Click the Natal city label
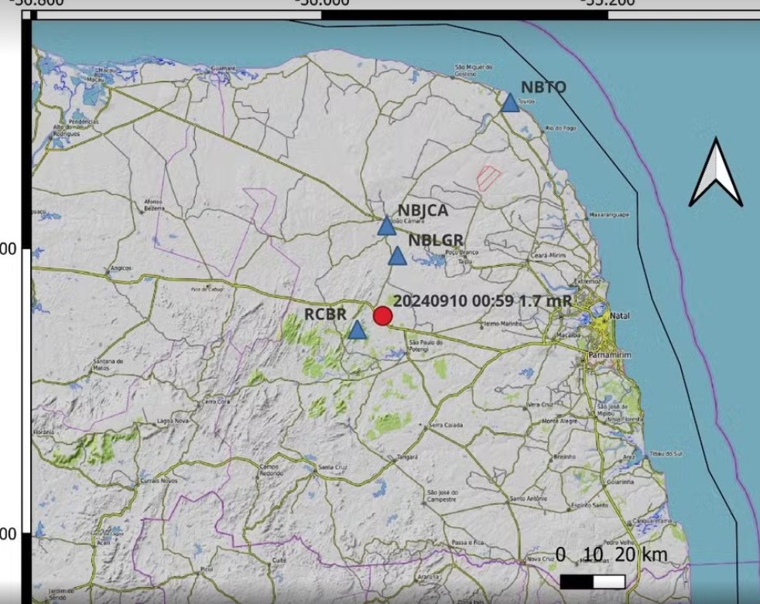The image size is (760, 604). [620, 316]
